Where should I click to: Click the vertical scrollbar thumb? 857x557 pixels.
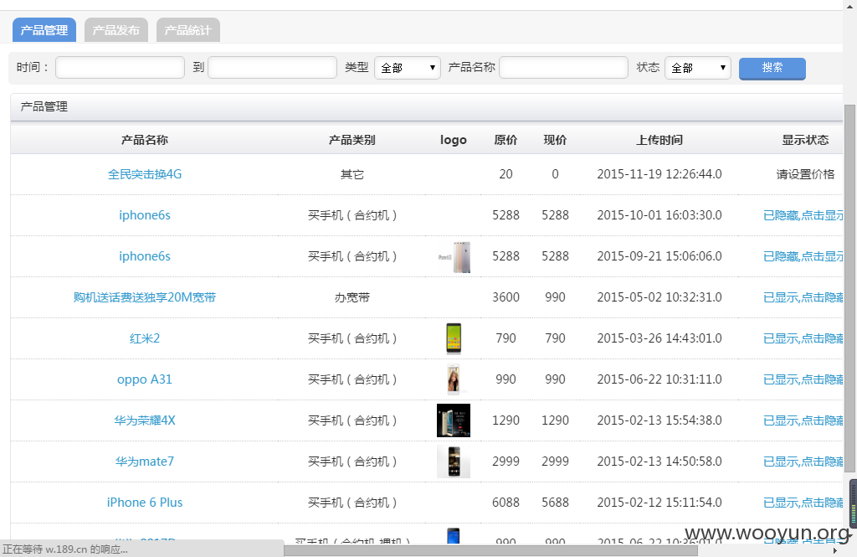point(849,289)
